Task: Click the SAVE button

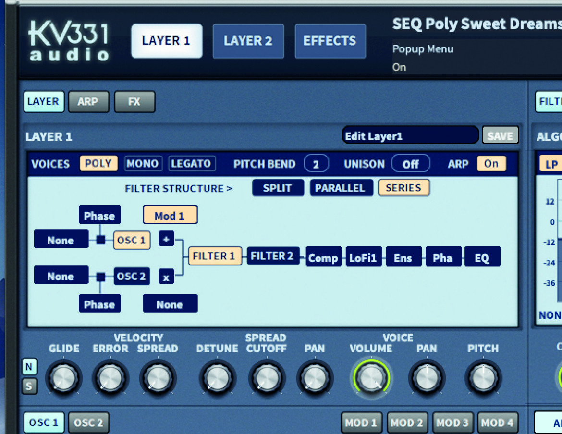Action: point(501,135)
